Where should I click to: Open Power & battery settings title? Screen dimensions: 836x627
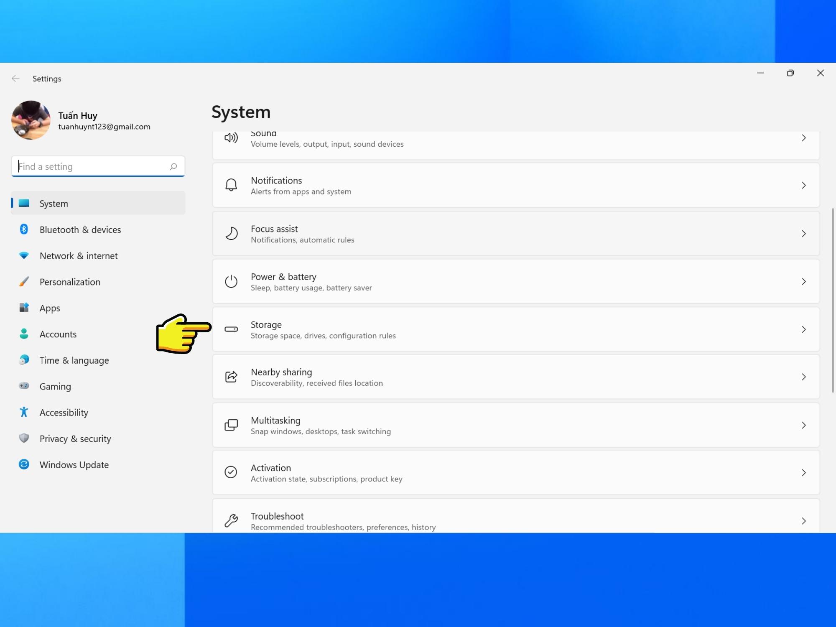(283, 277)
